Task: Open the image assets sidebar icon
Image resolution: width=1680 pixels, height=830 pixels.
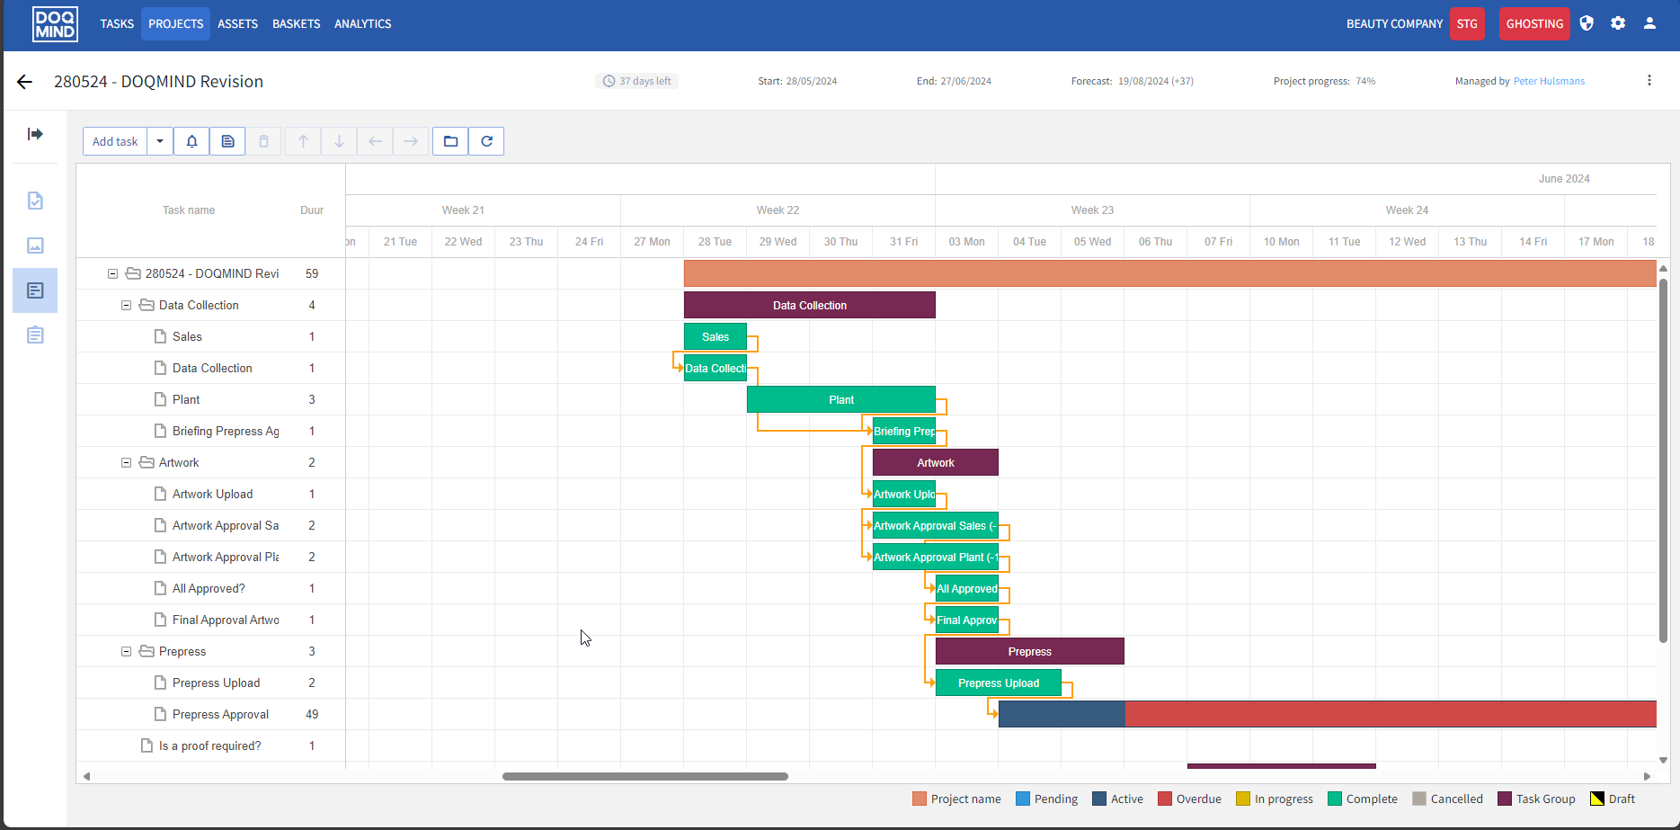Action: click(35, 245)
